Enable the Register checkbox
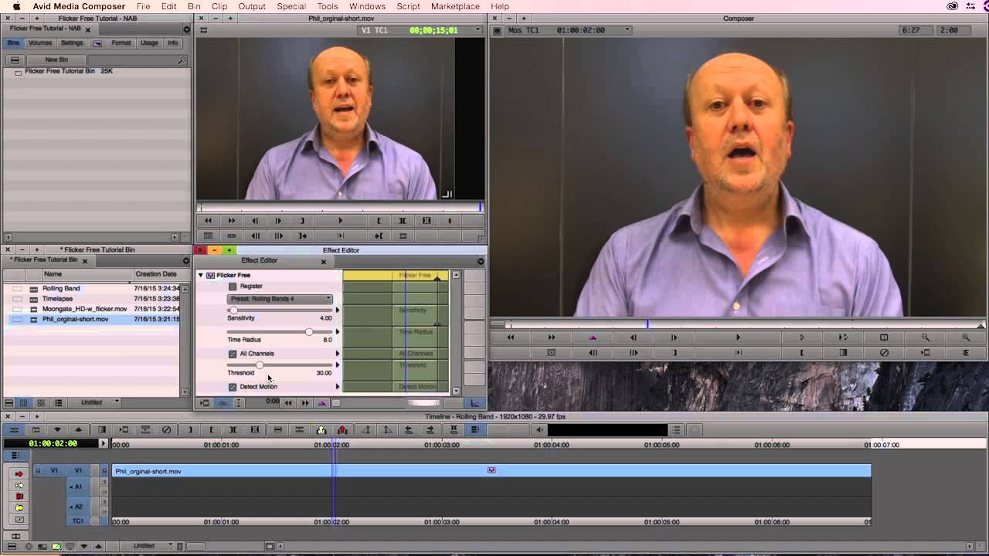Viewport: 989px width, 556px height. [233, 286]
